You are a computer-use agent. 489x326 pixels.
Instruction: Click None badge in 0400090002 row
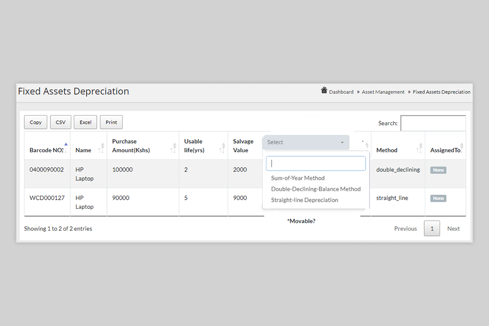click(438, 170)
